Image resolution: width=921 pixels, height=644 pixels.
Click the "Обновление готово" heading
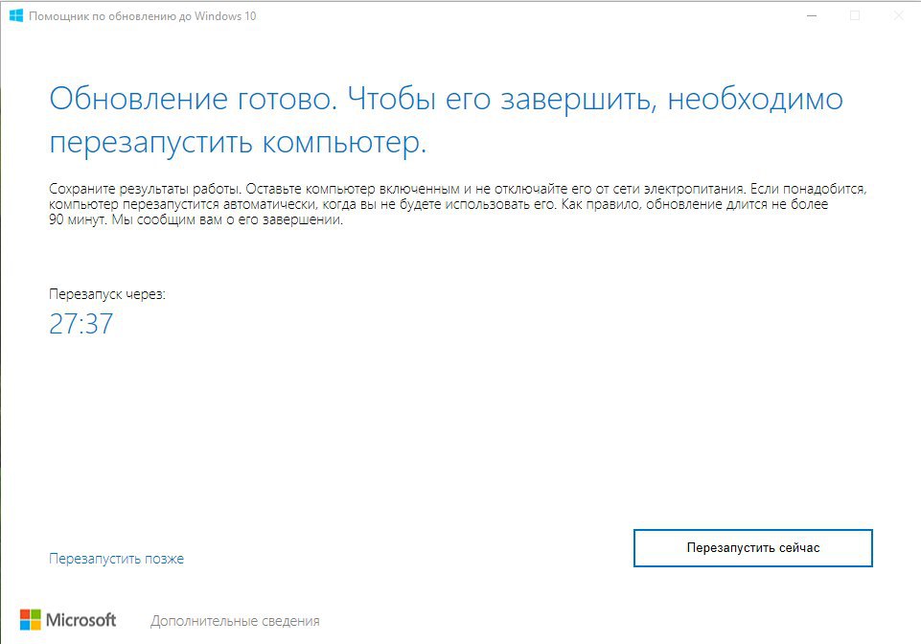(x=447, y=121)
